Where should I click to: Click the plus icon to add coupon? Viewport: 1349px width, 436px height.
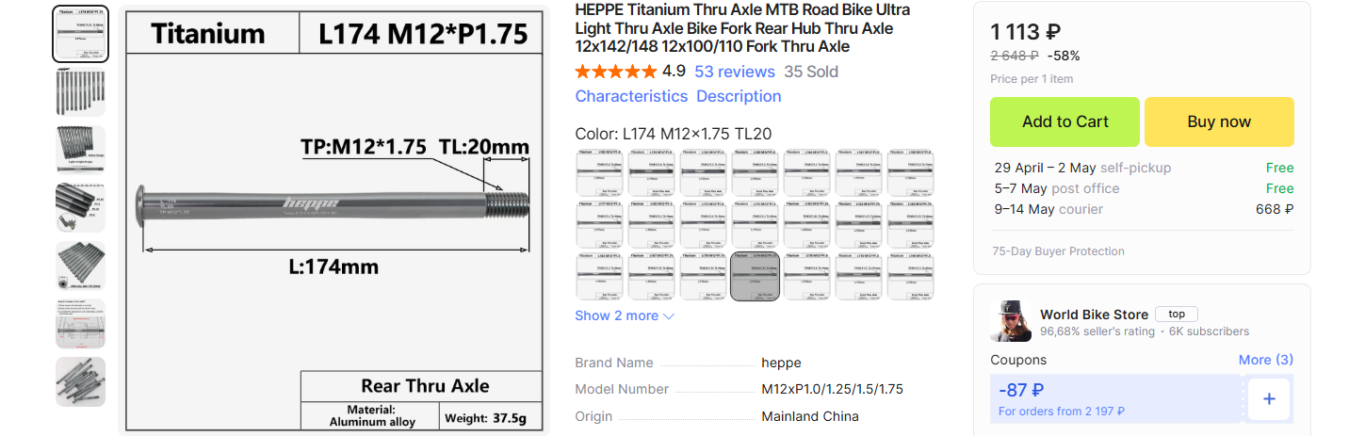1268,398
